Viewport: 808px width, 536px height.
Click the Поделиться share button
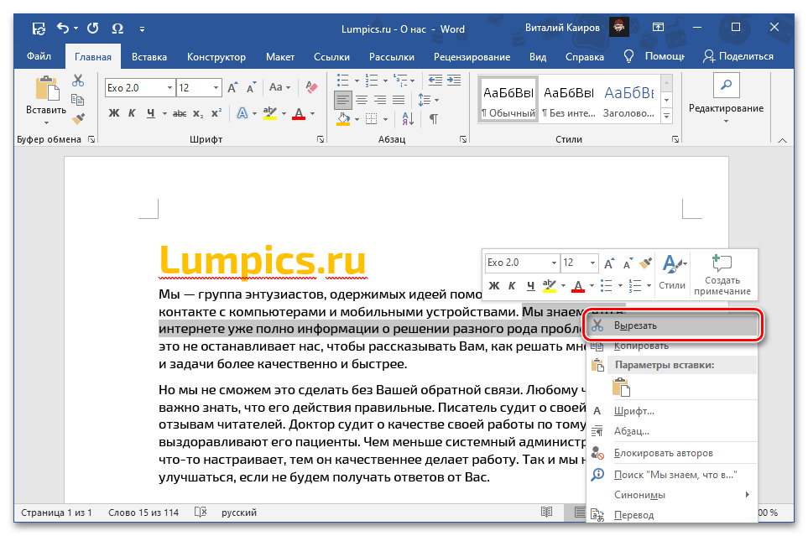pyautogui.click(x=738, y=57)
